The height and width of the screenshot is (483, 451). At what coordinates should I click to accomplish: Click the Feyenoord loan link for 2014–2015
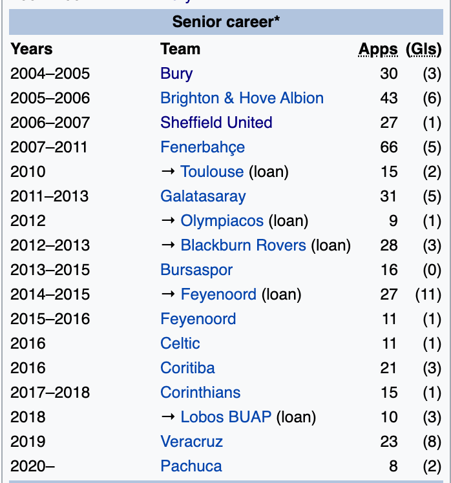click(x=218, y=294)
